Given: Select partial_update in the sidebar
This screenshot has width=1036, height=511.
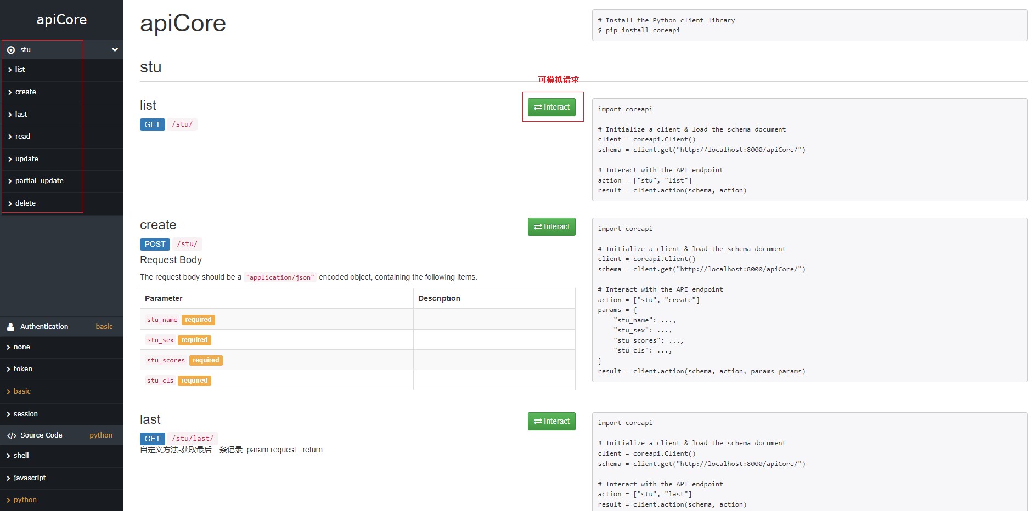Looking at the screenshot, I should [x=39, y=181].
